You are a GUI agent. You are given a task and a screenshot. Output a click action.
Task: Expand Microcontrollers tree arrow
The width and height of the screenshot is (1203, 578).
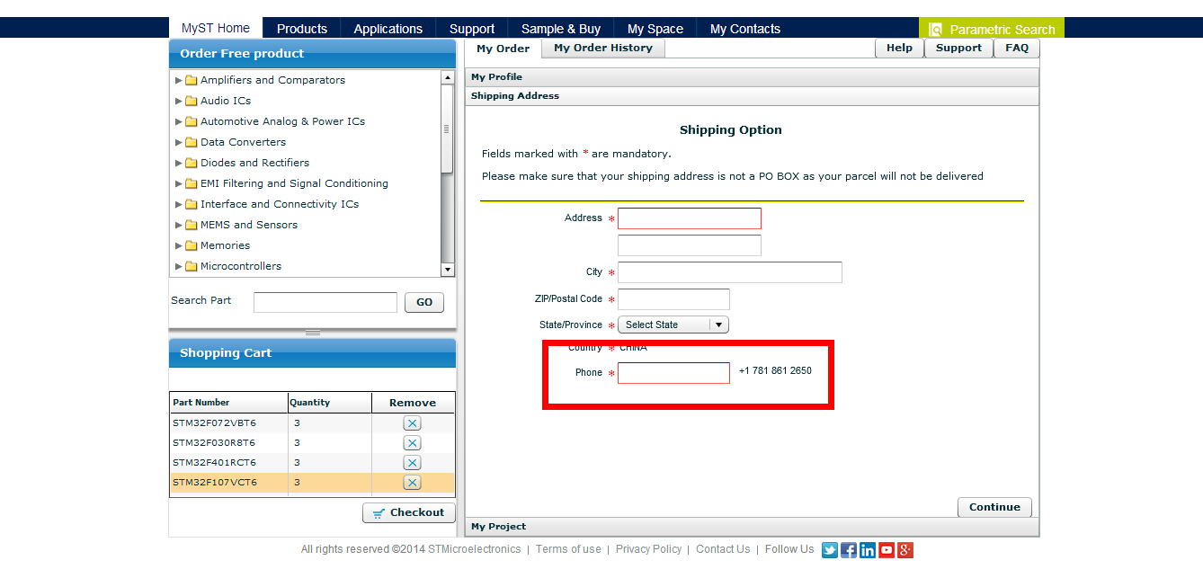coord(179,266)
